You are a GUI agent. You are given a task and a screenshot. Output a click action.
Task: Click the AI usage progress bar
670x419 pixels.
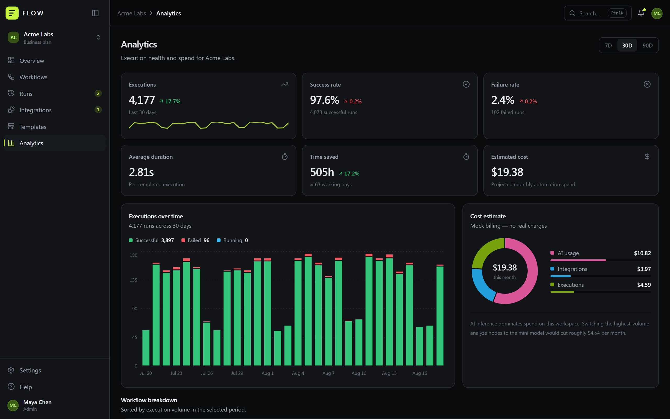600,260
